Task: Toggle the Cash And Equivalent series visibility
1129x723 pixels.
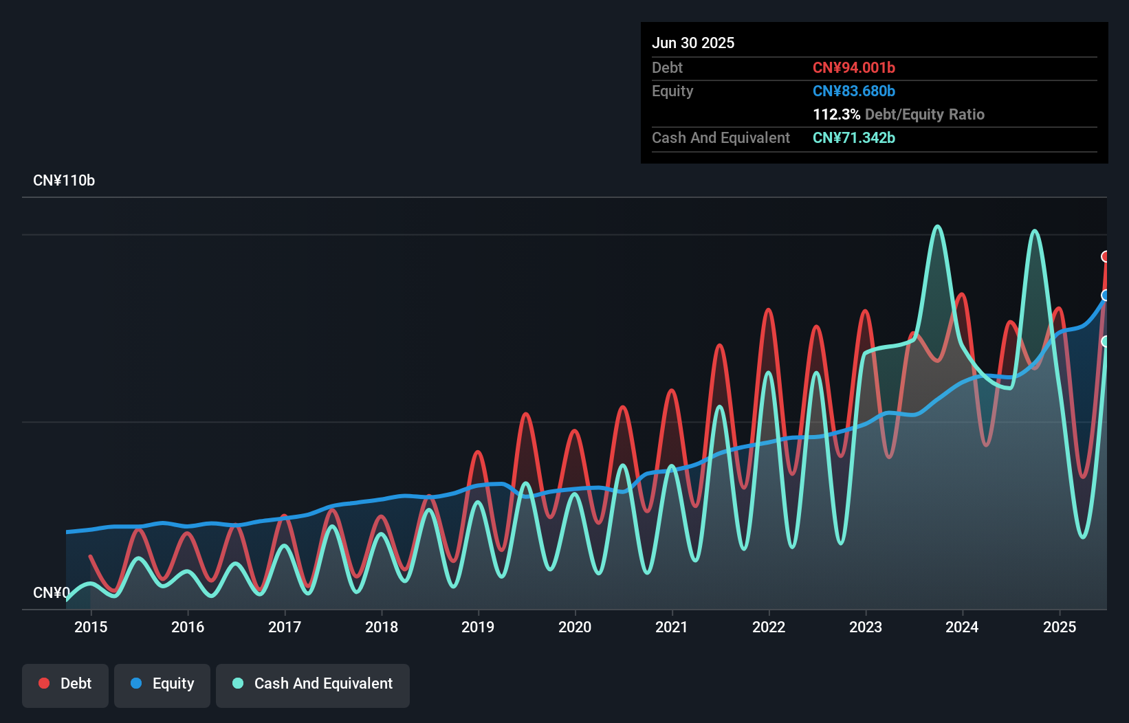Action: pyautogui.click(x=313, y=684)
